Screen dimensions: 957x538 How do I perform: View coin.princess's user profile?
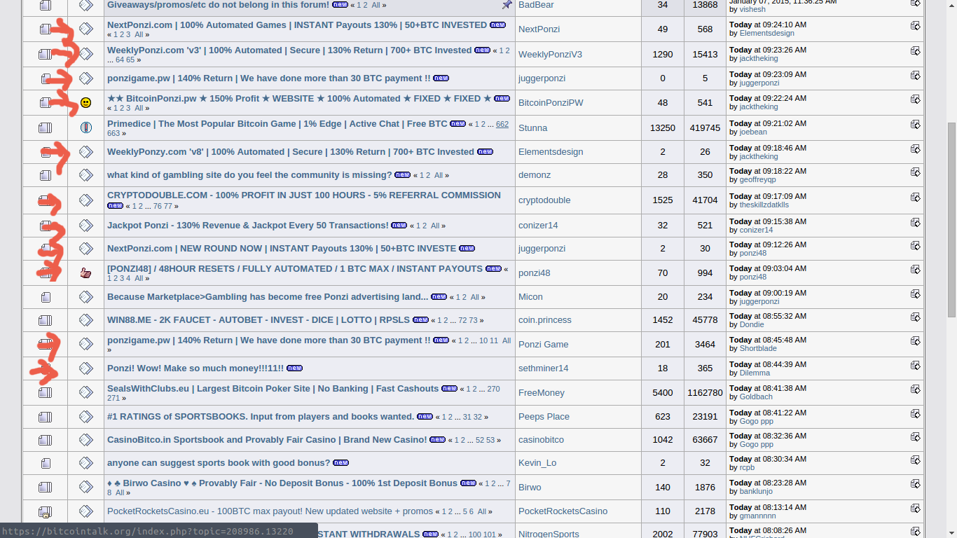click(x=545, y=320)
